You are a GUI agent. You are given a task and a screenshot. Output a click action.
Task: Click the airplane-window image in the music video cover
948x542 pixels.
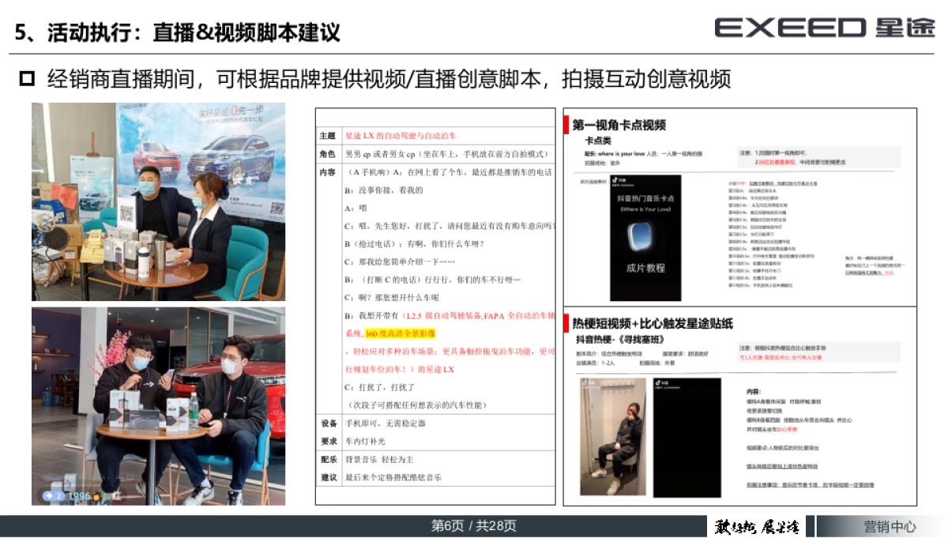(x=640, y=235)
